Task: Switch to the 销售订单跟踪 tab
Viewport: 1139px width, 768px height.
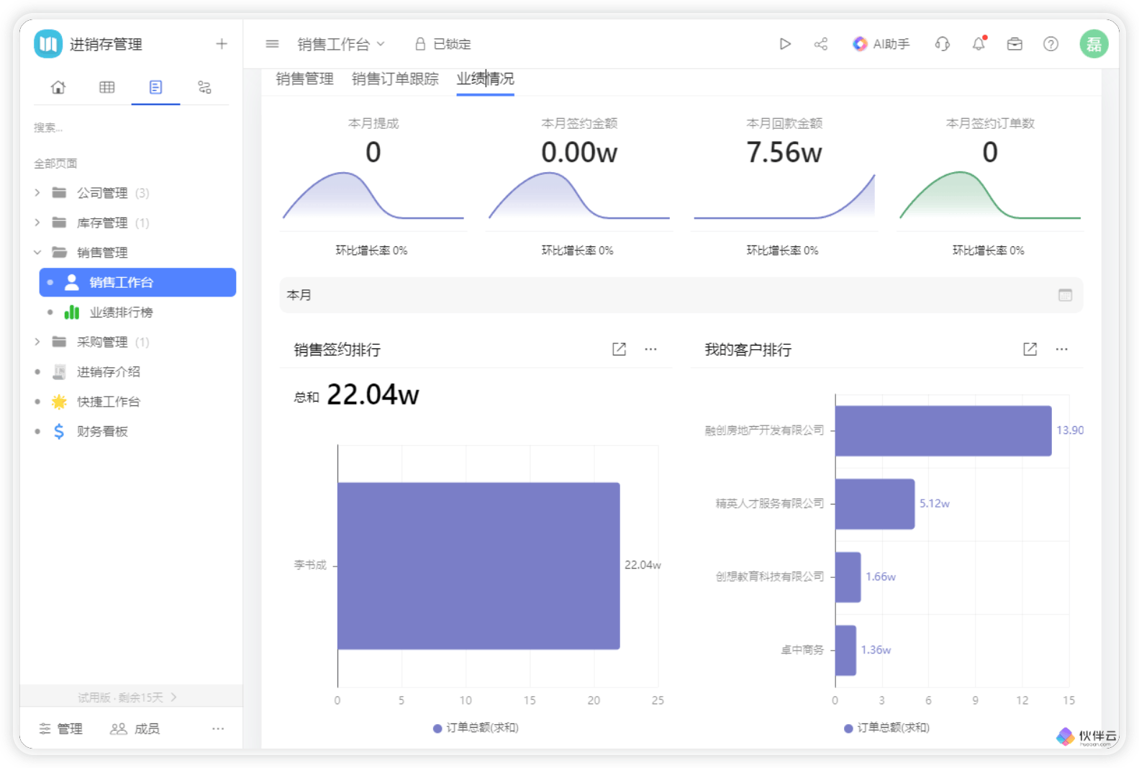Action: 395,78
